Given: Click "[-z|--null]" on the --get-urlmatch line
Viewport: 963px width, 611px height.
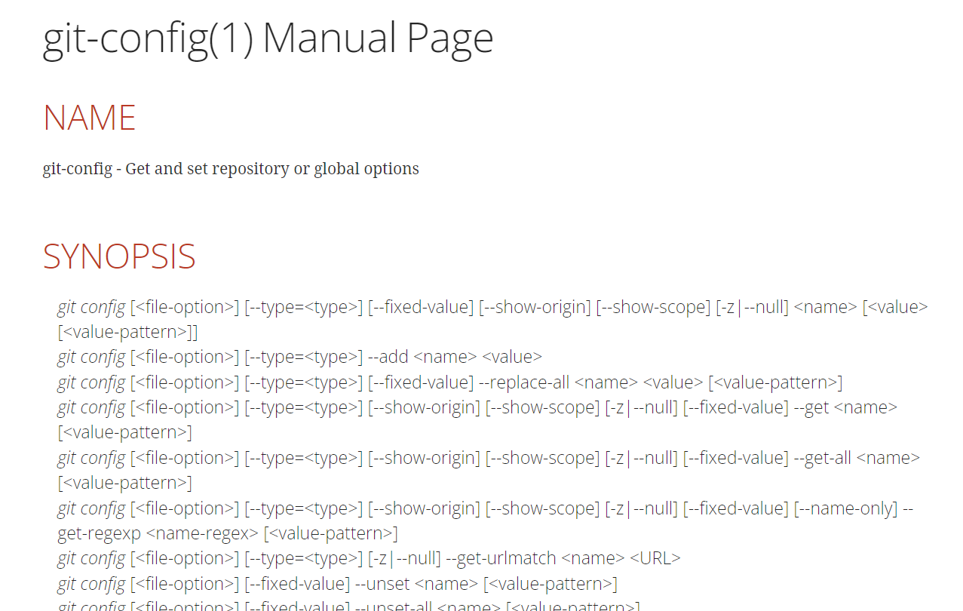Looking at the screenshot, I should pyautogui.click(x=404, y=559).
